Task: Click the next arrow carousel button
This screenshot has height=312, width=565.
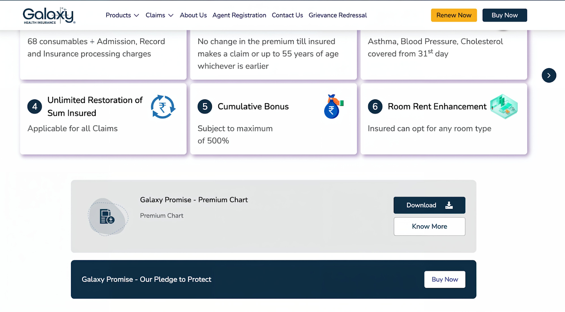Action: (x=549, y=75)
